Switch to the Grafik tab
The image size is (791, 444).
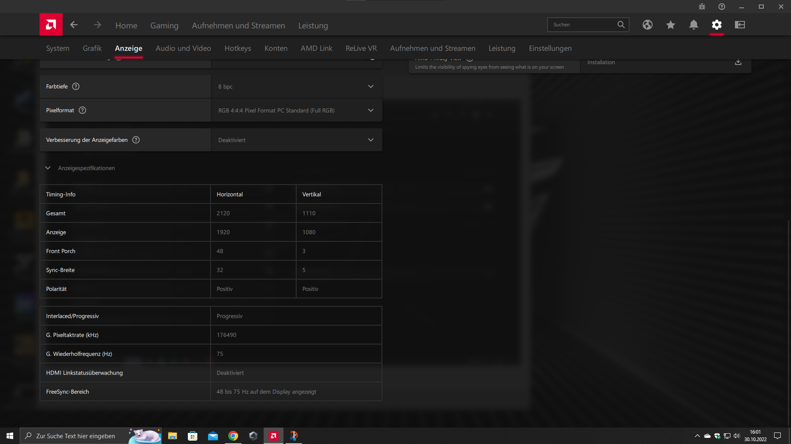click(x=92, y=48)
